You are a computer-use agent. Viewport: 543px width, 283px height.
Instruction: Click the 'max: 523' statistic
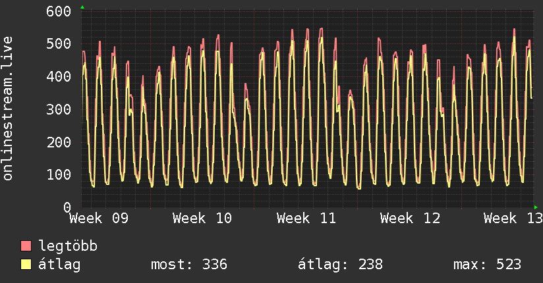click(x=487, y=265)
